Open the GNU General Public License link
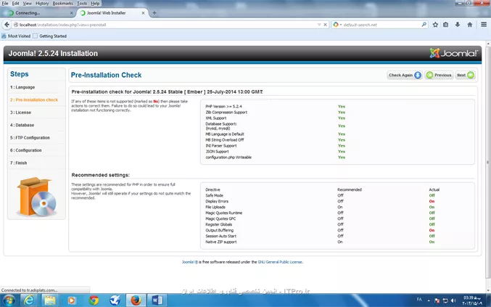491x307 pixels. pyautogui.click(x=280, y=262)
